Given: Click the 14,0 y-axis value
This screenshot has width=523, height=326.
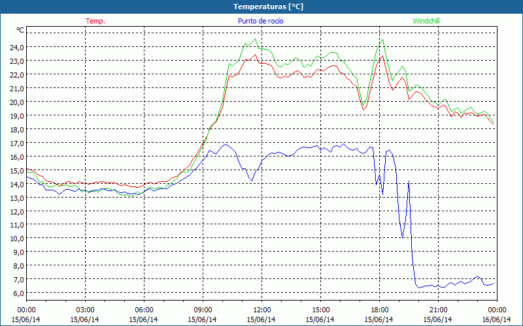Looking at the screenshot, I should pyautogui.click(x=17, y=184).
